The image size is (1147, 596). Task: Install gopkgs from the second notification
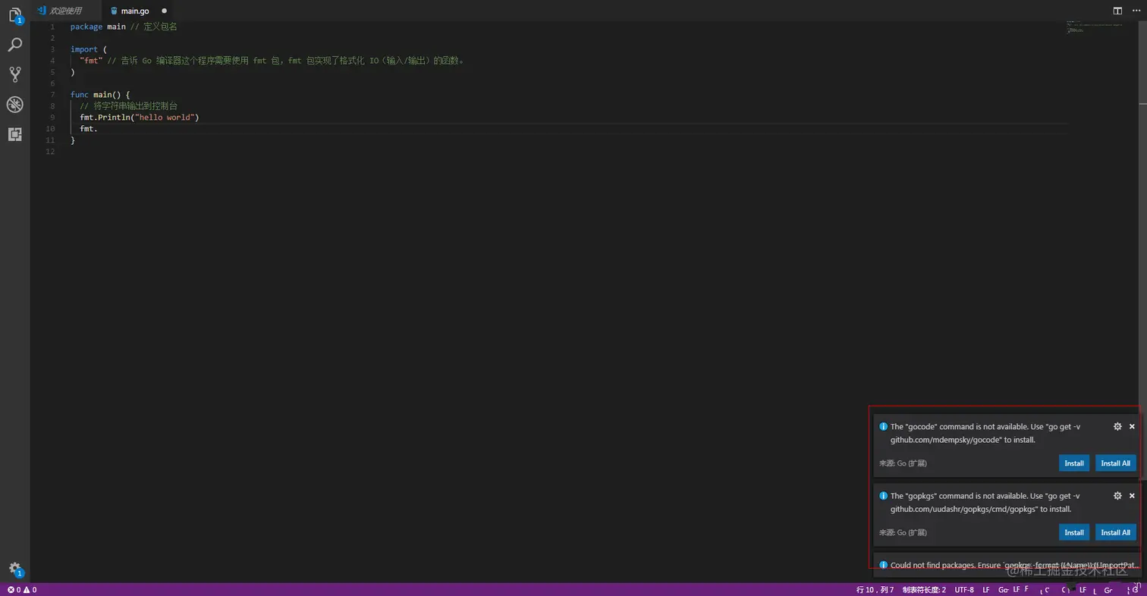click(1074, 532)
